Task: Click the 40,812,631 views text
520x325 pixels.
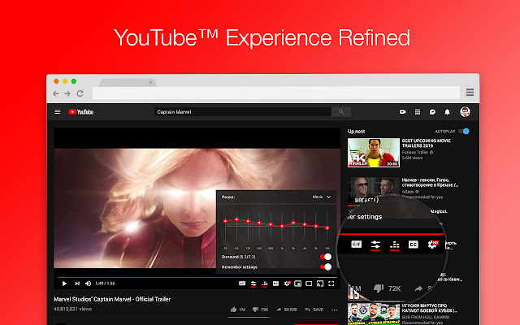Action: (72, 309)
